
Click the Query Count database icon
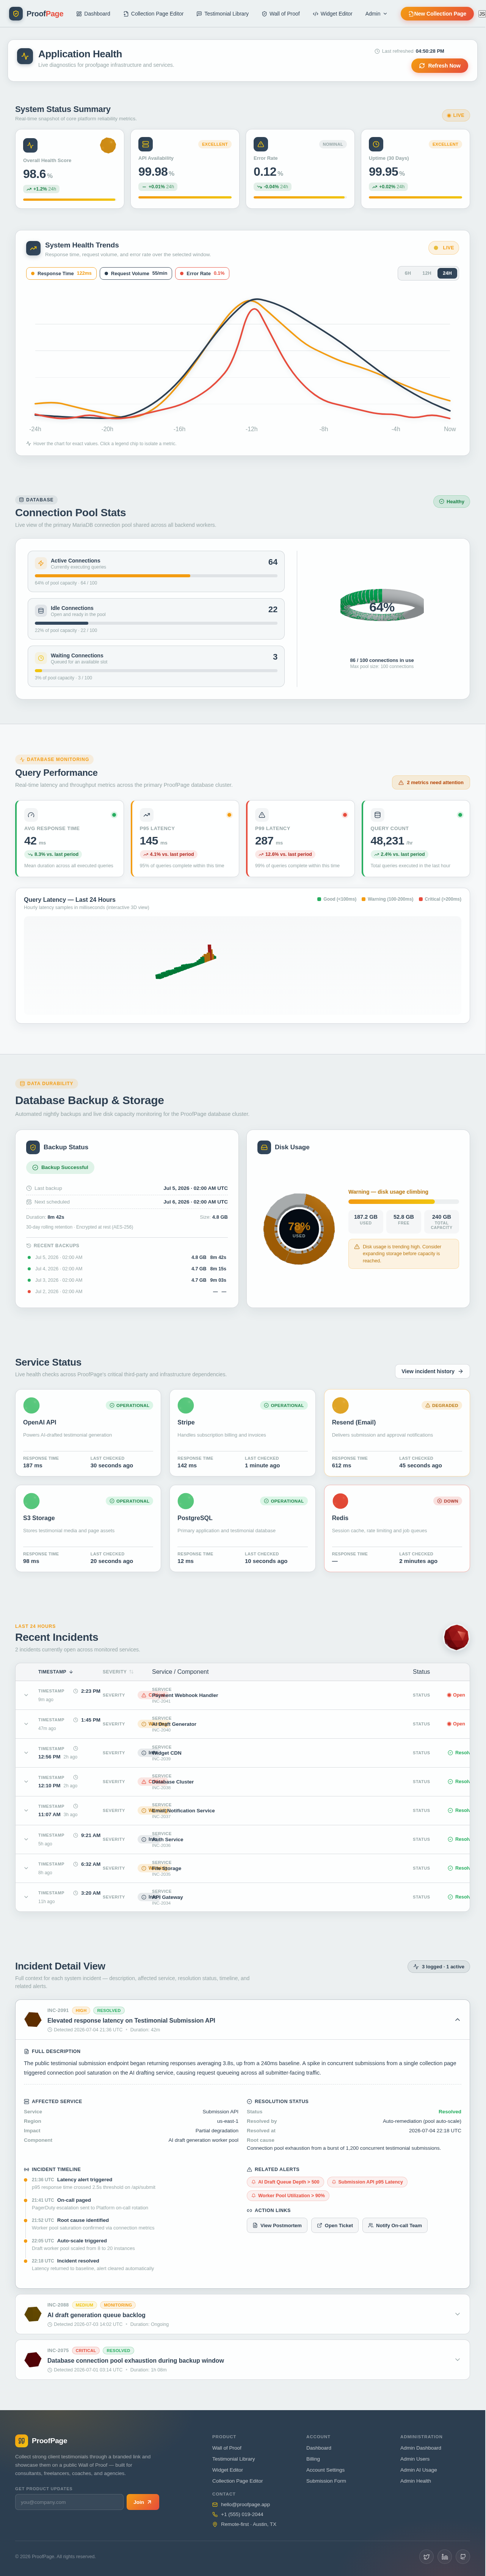pyautogui.click(x=377, y=815)
